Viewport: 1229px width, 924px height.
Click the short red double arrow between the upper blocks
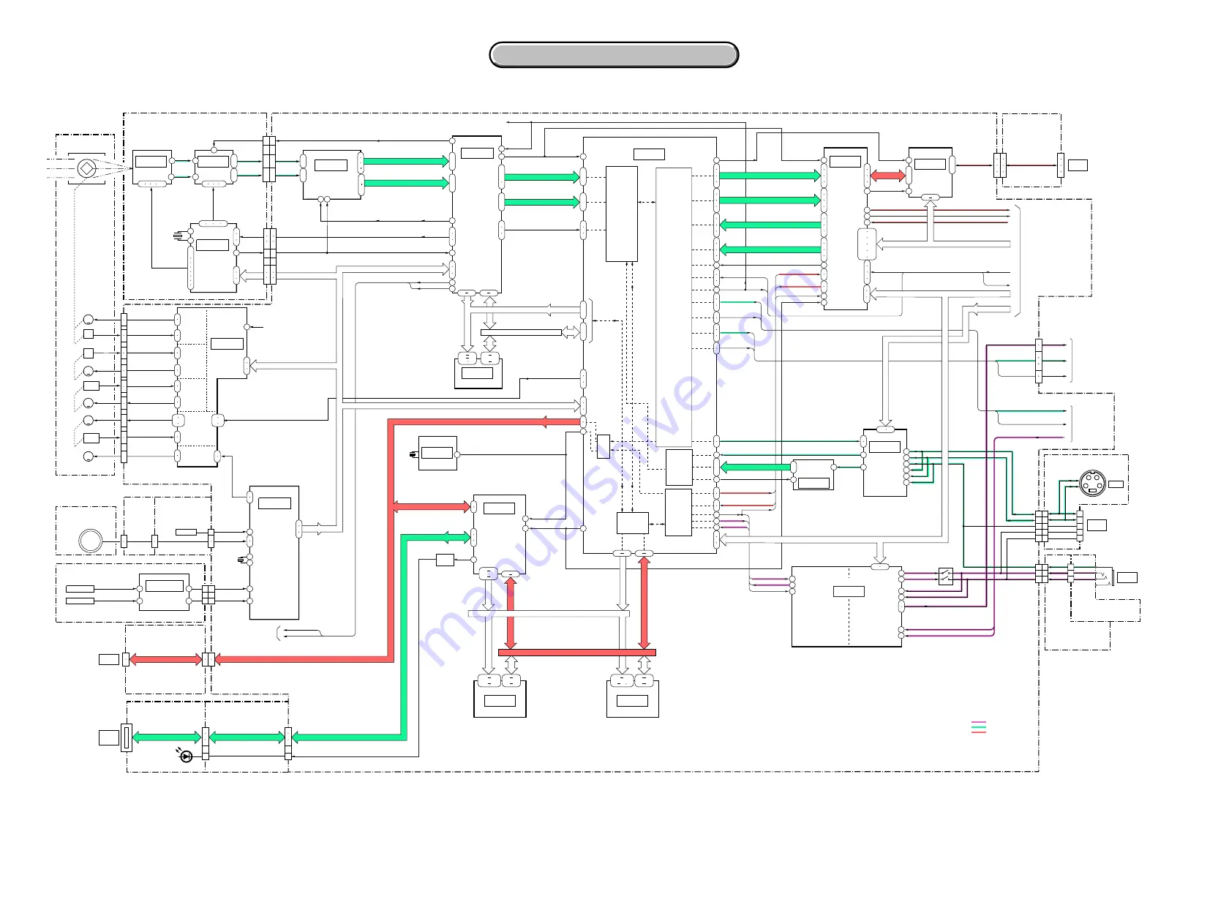coord(888,176)
